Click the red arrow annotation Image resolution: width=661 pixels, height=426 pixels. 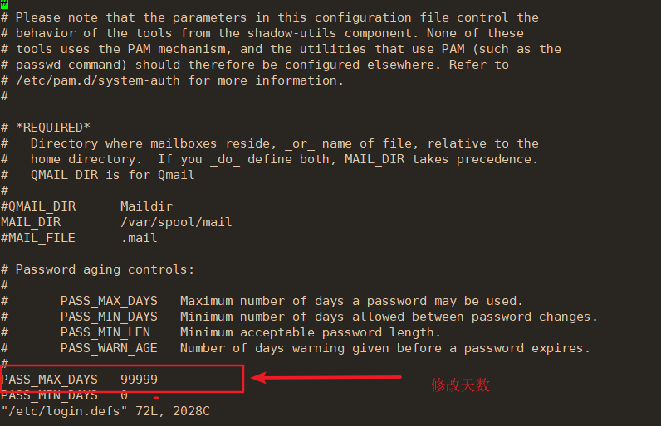(x=326, y=377)
